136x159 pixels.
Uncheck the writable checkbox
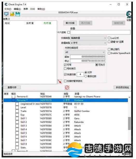65,65
